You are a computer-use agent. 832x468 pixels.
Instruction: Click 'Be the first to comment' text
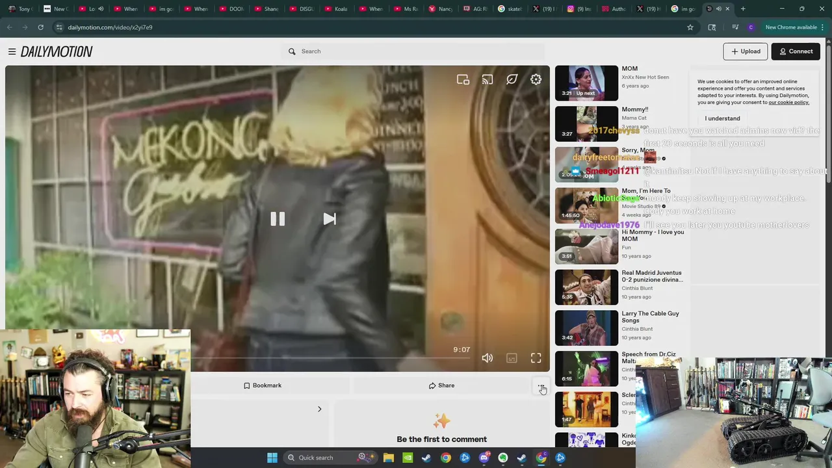(x=441, y=439)
